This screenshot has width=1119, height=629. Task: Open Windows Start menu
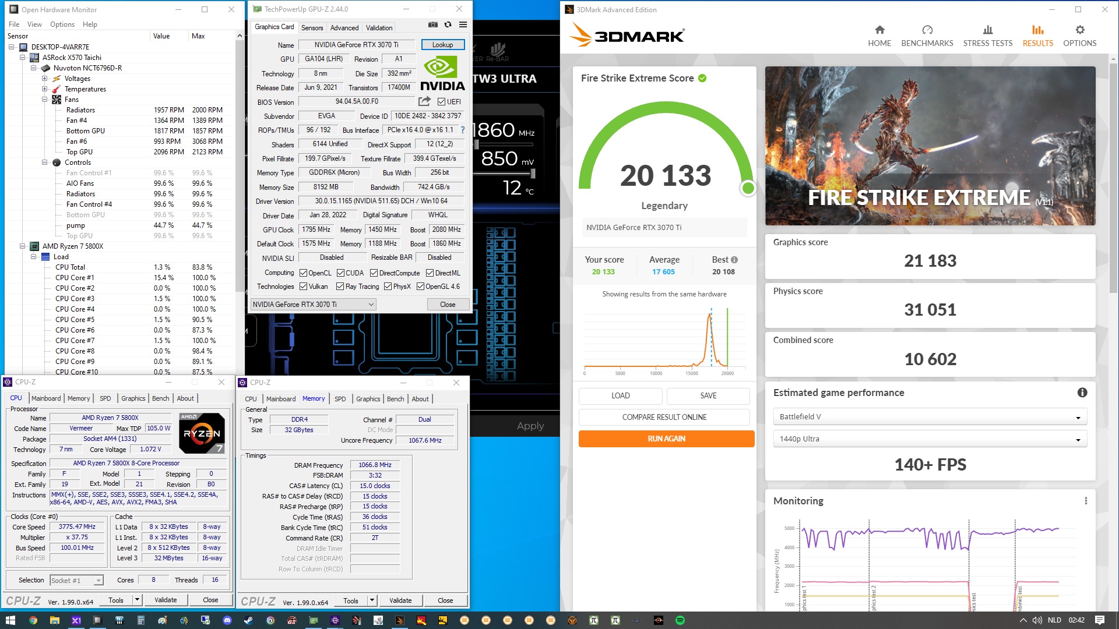[x=10, y=620]
